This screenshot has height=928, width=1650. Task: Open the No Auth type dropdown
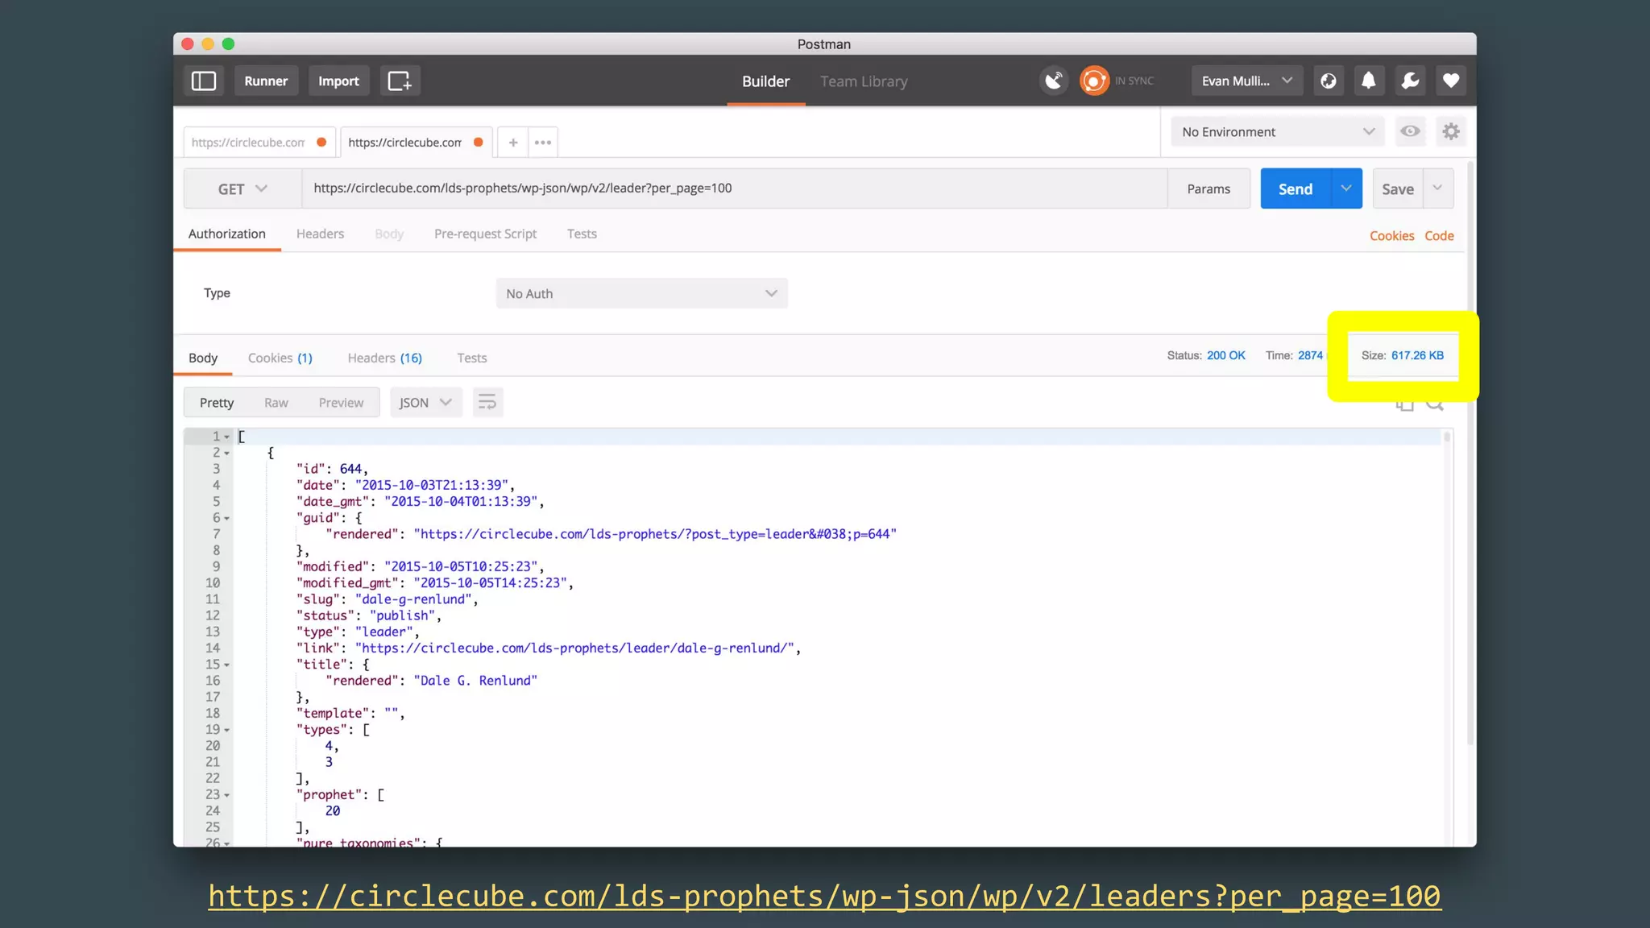coord(641,293)
